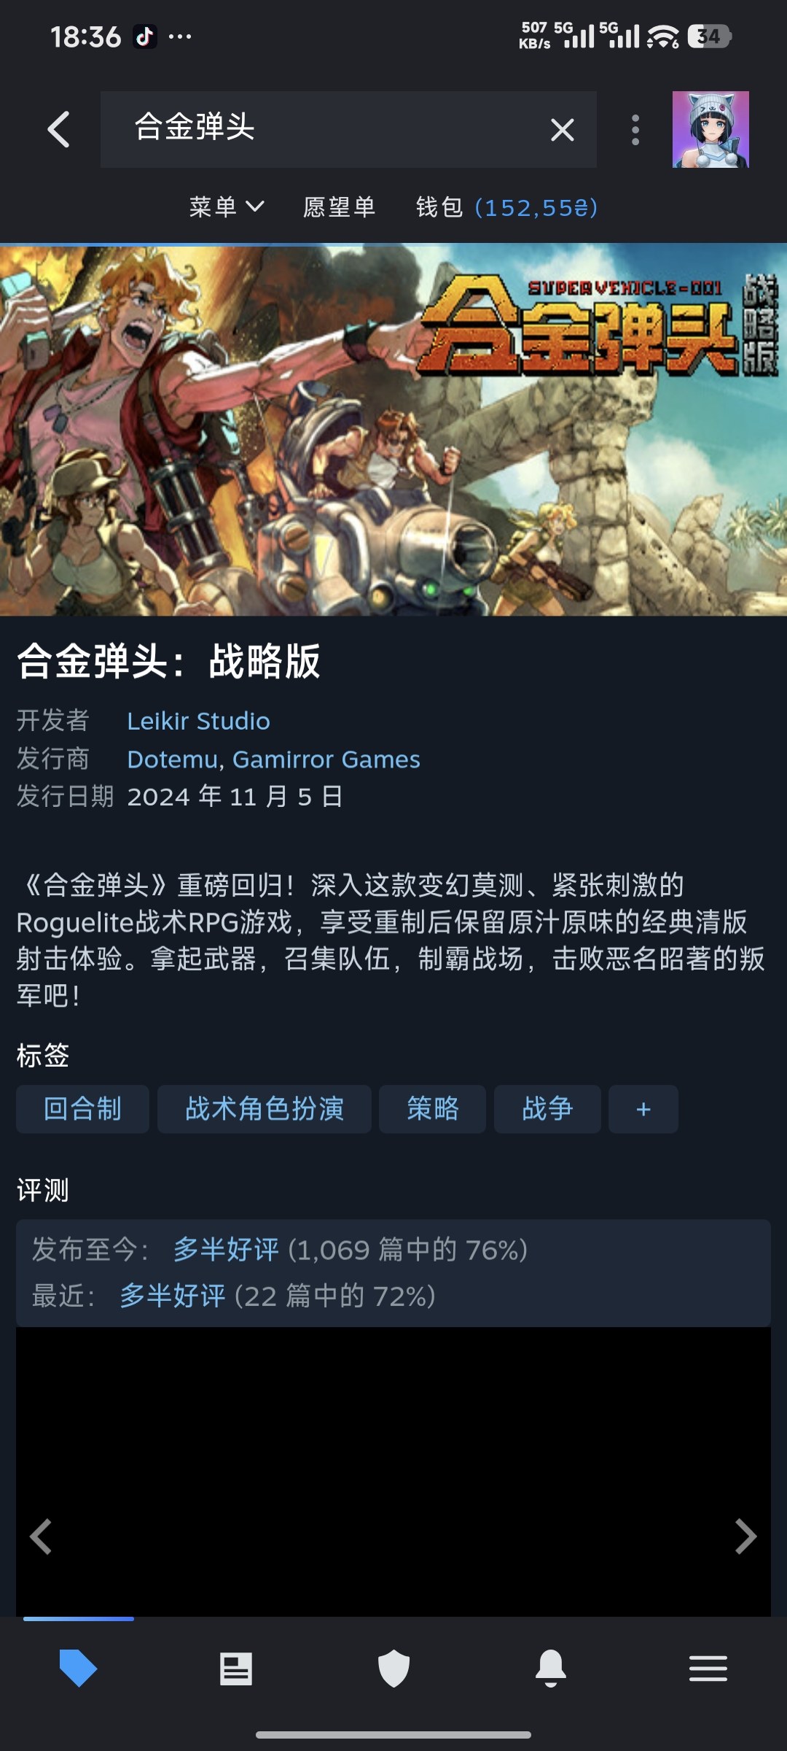The height and width of the screenshot is (1751, 787).
Task: Open developer Leikir Studio link
Action: point(198,721)
